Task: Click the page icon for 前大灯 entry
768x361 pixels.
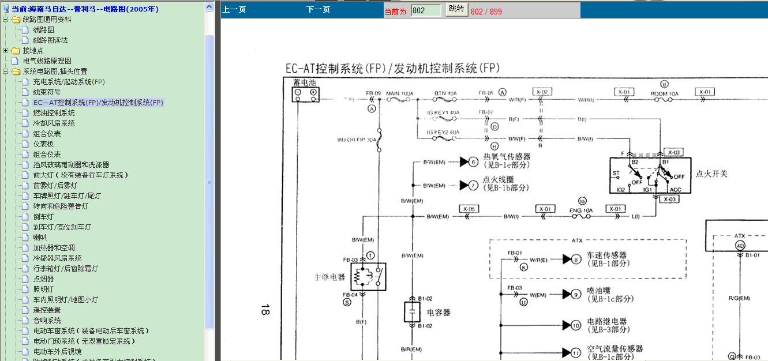Action: (x=25, y=175)
